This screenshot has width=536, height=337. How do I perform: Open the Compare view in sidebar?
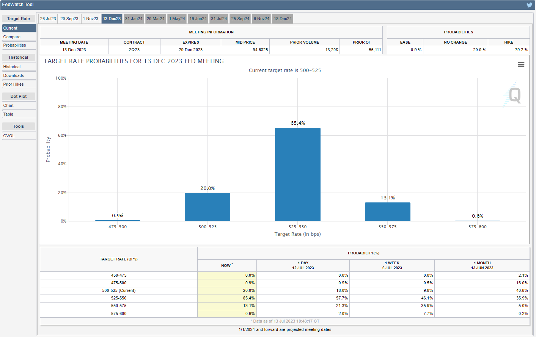[x=19, y=37]
